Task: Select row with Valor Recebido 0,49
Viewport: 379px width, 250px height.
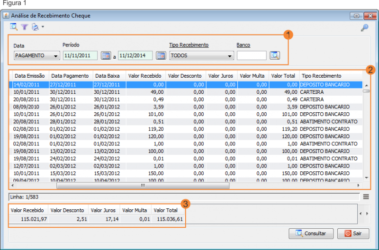Action: click(x=186, y=99)
